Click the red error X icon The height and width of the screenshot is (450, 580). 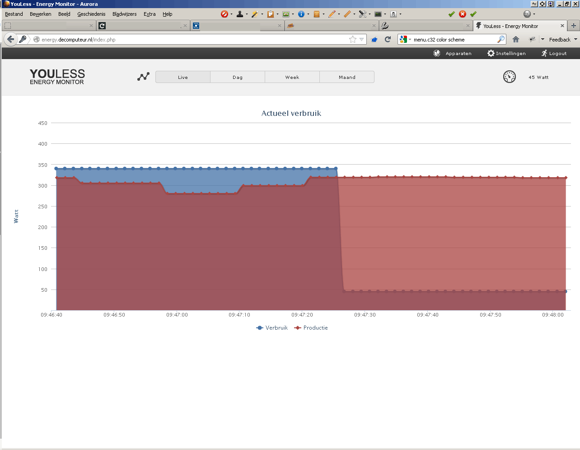[463, 14]
